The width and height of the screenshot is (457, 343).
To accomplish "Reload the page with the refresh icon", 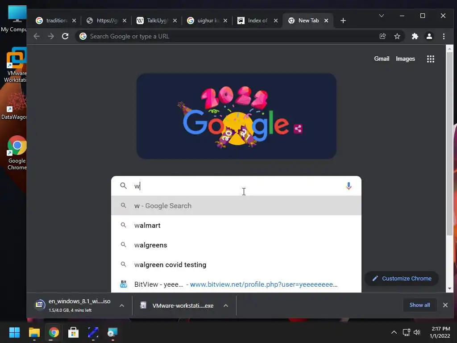I will 65,36.
